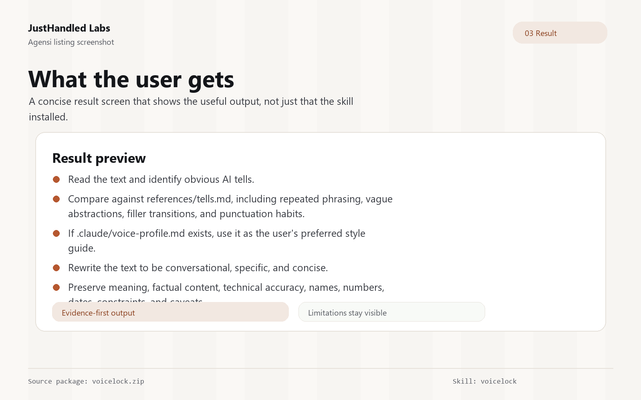641x400 pixels.
Task: Select the Limitations stay visible pill
Action: [392, 312]
